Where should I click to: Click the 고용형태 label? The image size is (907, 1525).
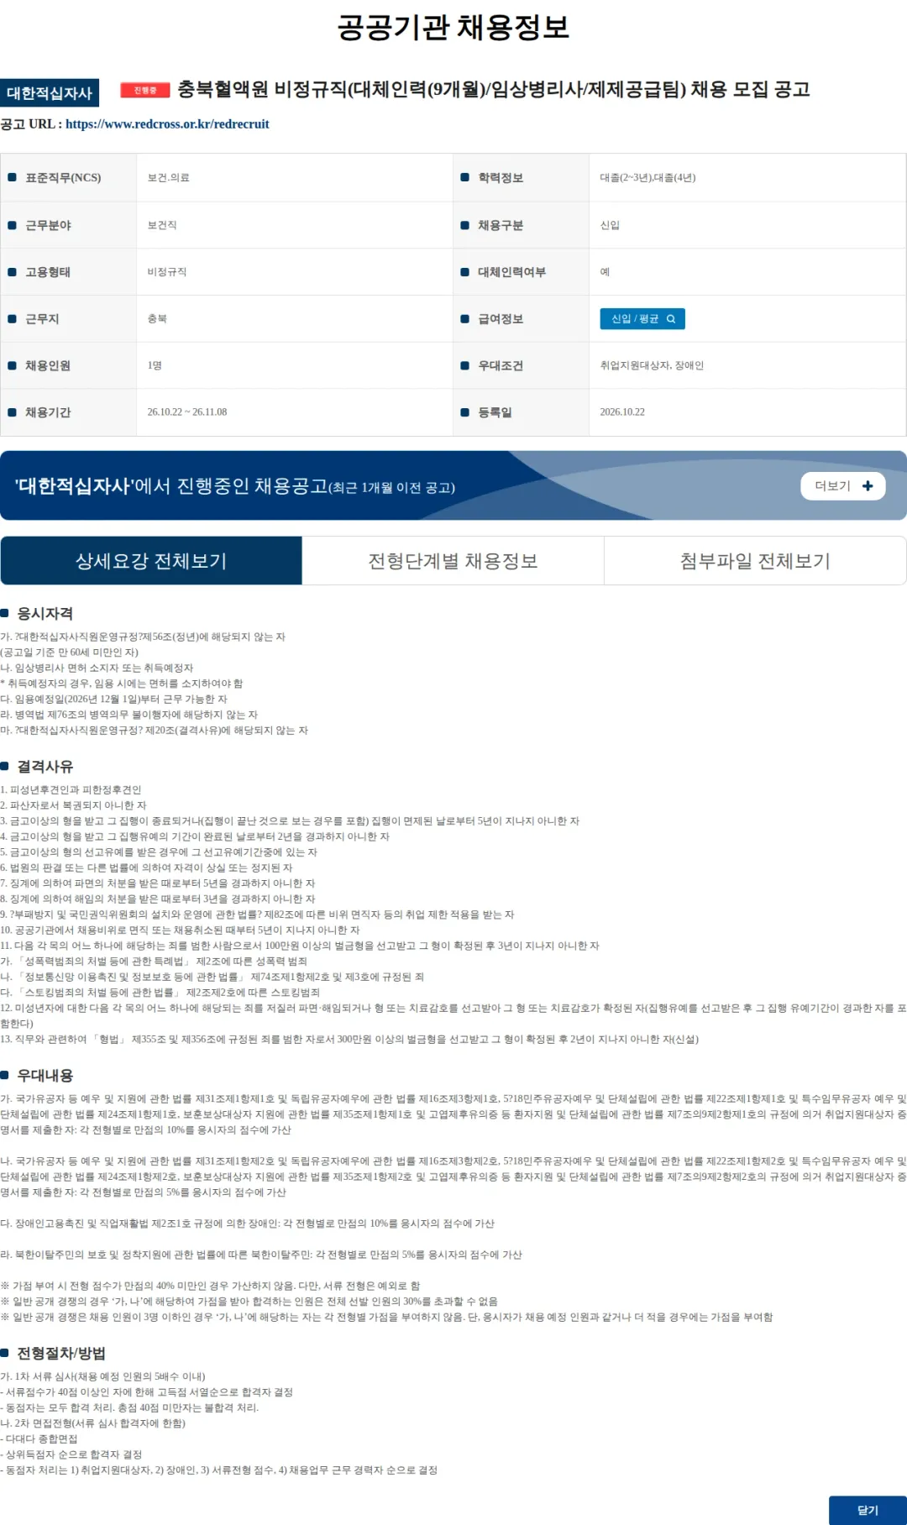pyautogui.click(x=48, y=272)
